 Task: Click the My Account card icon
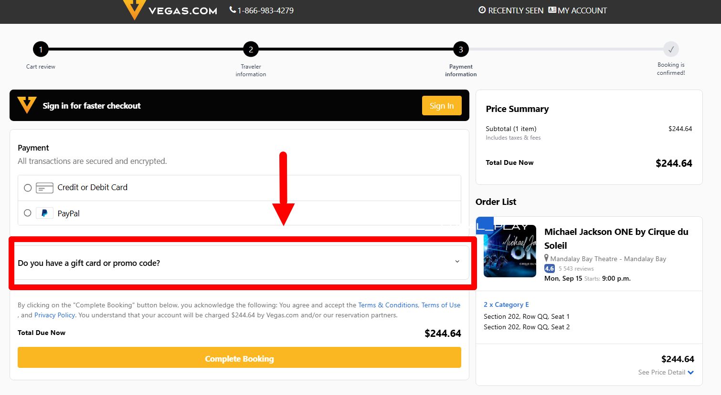pos(552,10)
